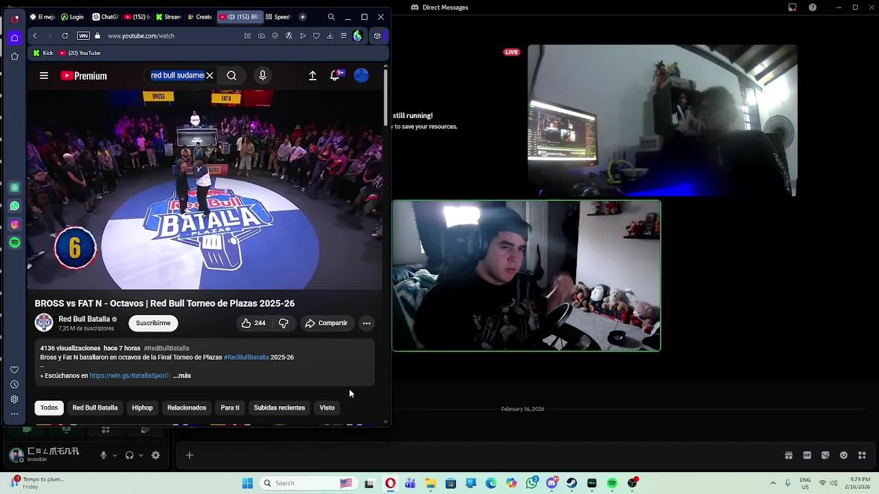Click the Compartir share button
This screenshot has height=494, width=879.
pos(327,323)
